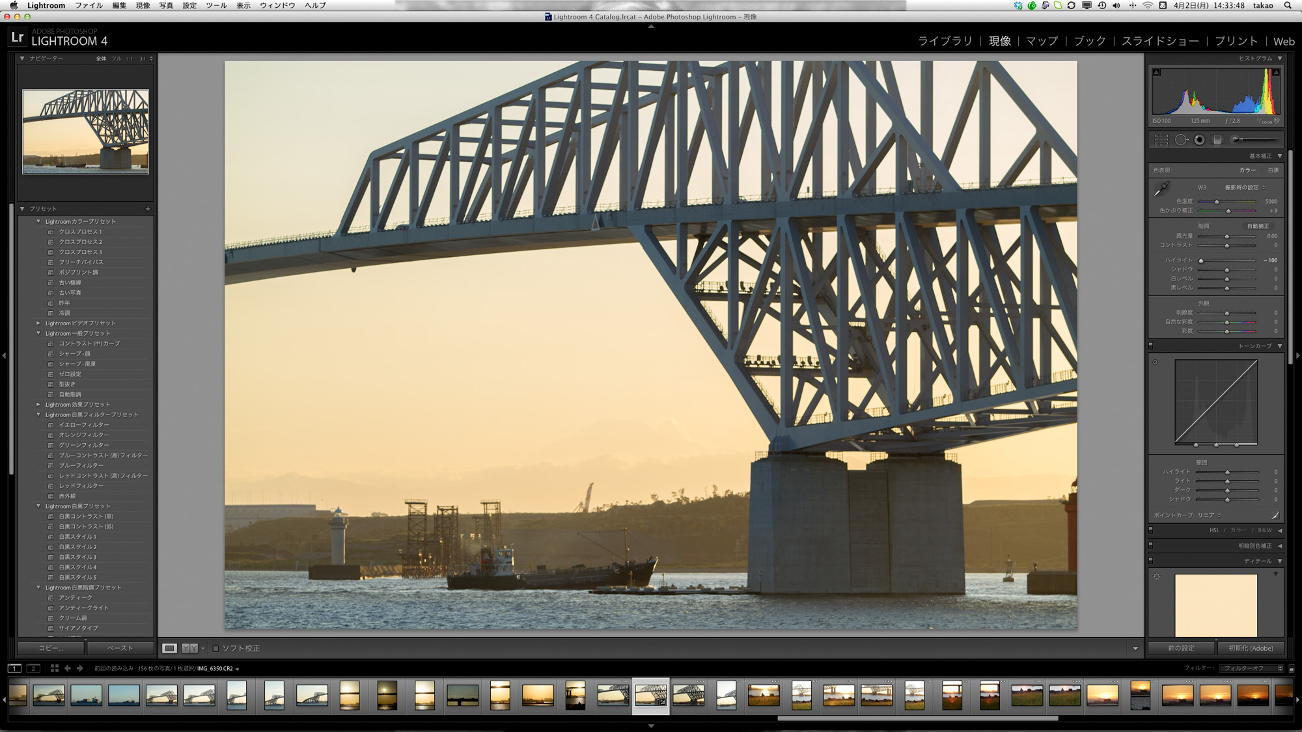Pick the White Balance eyedropper
Image resolution: width=1302 pixels, height=732 pixels.
(1161, 189)
